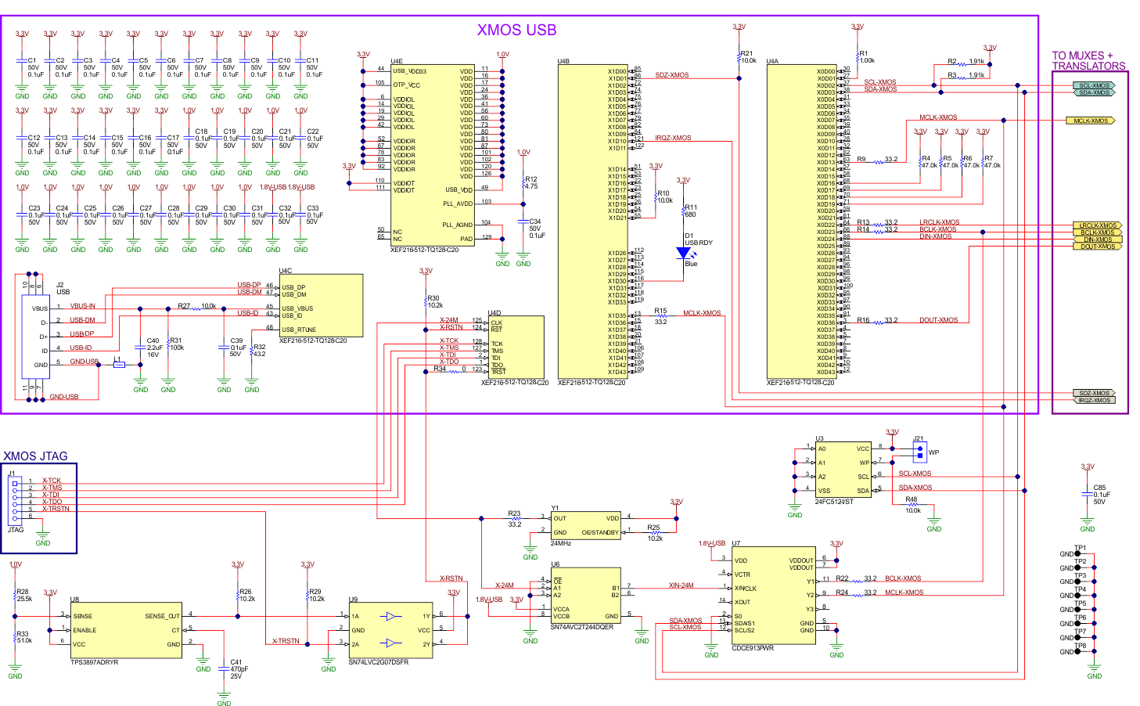Viewport: 1140px width, 706px height.
Task: Select resistor R15 33.2 label
Action: point(661,316)
